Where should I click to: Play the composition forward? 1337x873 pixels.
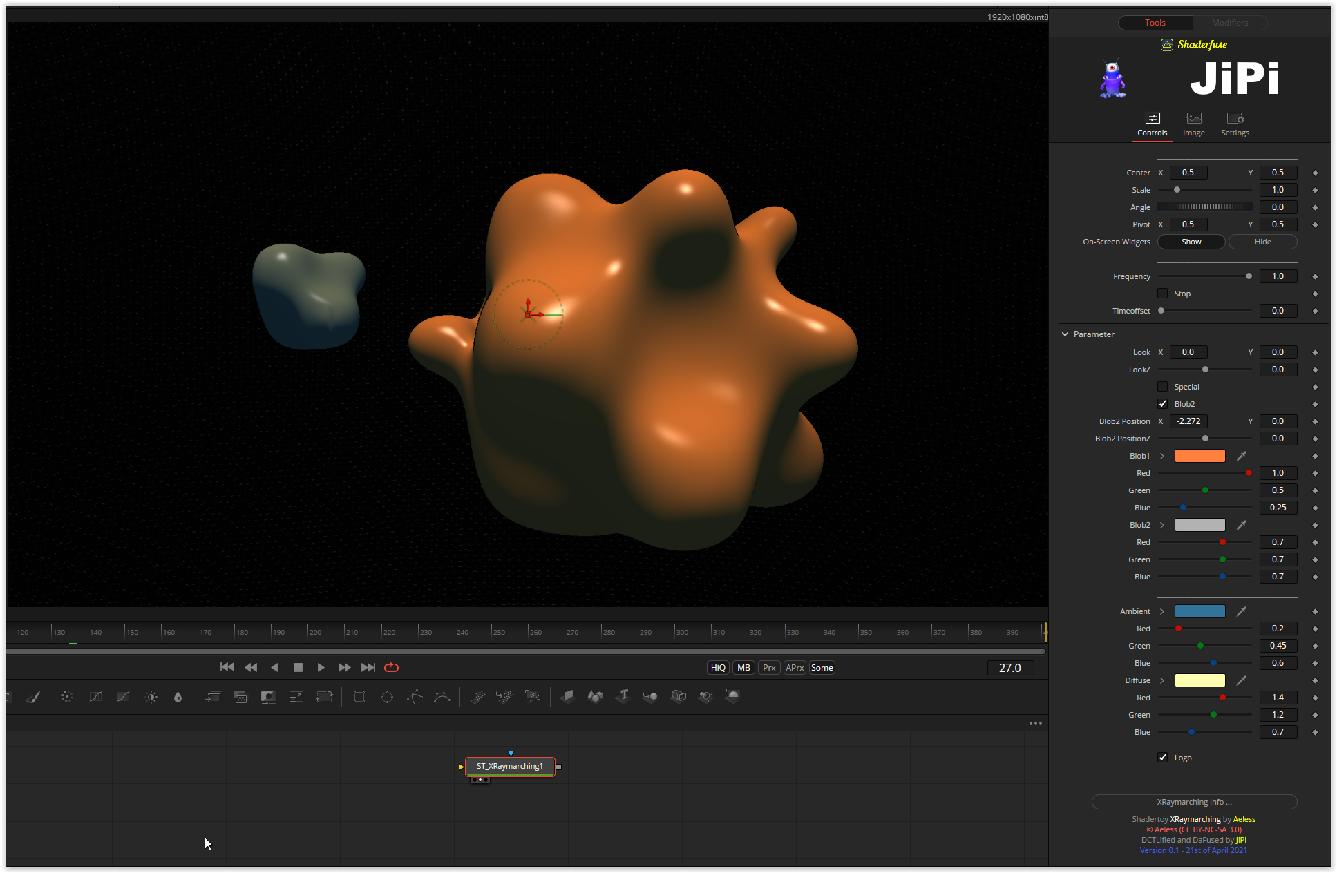[x=321, y=667]
